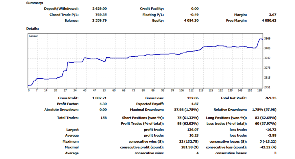This screenshot has width=295, height=159.
Task: Click the Maximum row label
Action: coord(70,142)
